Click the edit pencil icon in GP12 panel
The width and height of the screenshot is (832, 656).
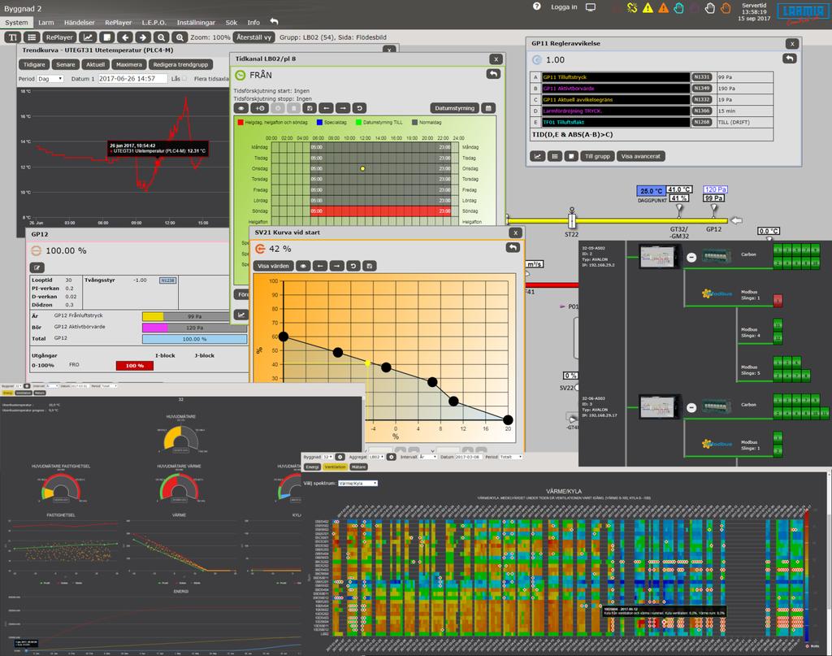pyautogui.click(x=37, y=268)
